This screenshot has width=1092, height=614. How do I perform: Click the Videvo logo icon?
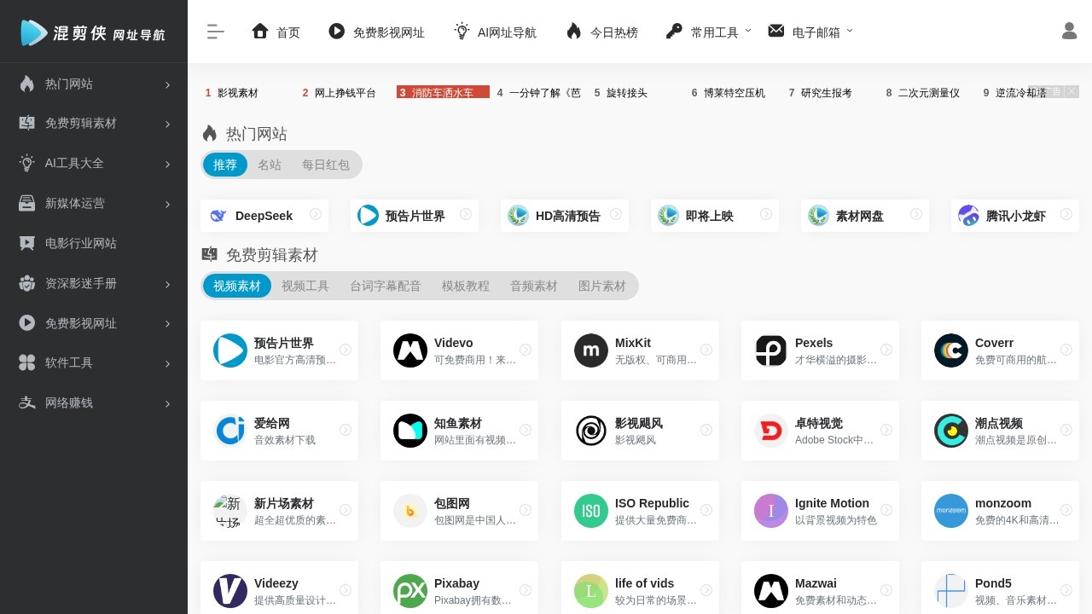410,350
